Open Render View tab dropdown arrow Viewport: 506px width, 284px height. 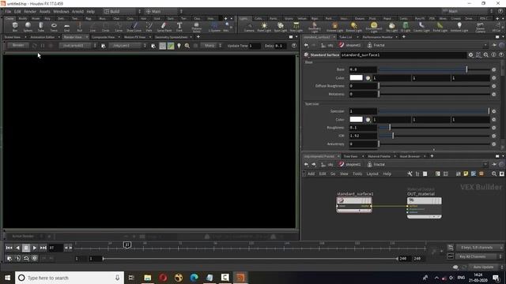pyautogui.click(x=87, y=37)
